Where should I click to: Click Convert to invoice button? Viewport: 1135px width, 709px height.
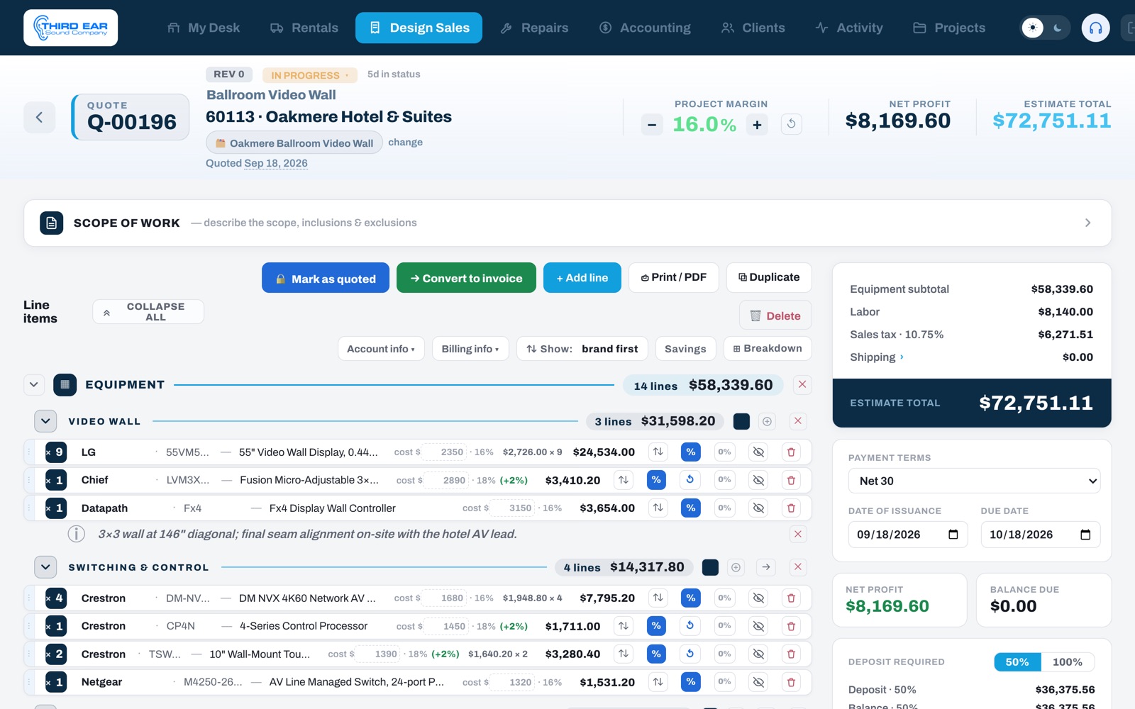[466, 278]
